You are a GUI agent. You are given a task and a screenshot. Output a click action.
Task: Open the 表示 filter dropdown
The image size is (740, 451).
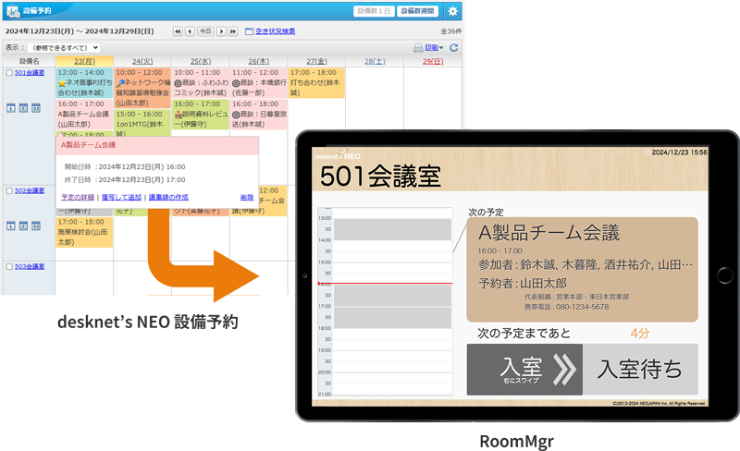(64, 48)
